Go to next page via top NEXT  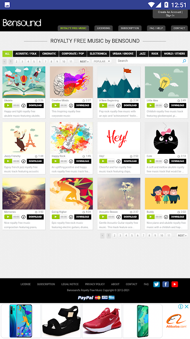(x=84, y=61)
